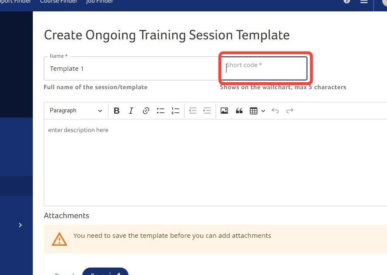
Task: Click the warning triangle icon in attachments notice
Action: pos(59,239)
